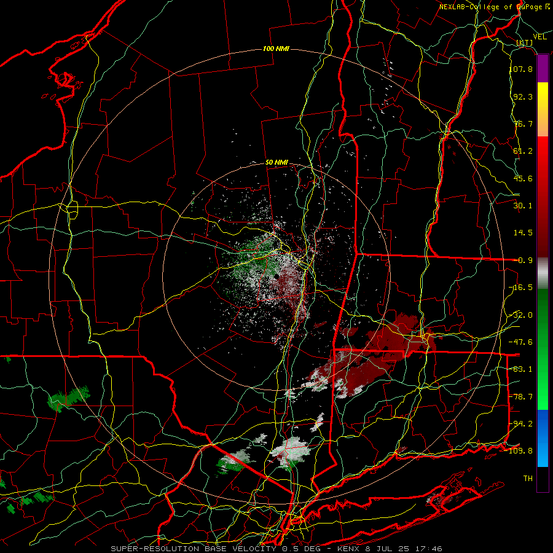This screenshot has height=553, width=553.
Task: Select the 45.6 legend value
Action: [x=523, y=178]
